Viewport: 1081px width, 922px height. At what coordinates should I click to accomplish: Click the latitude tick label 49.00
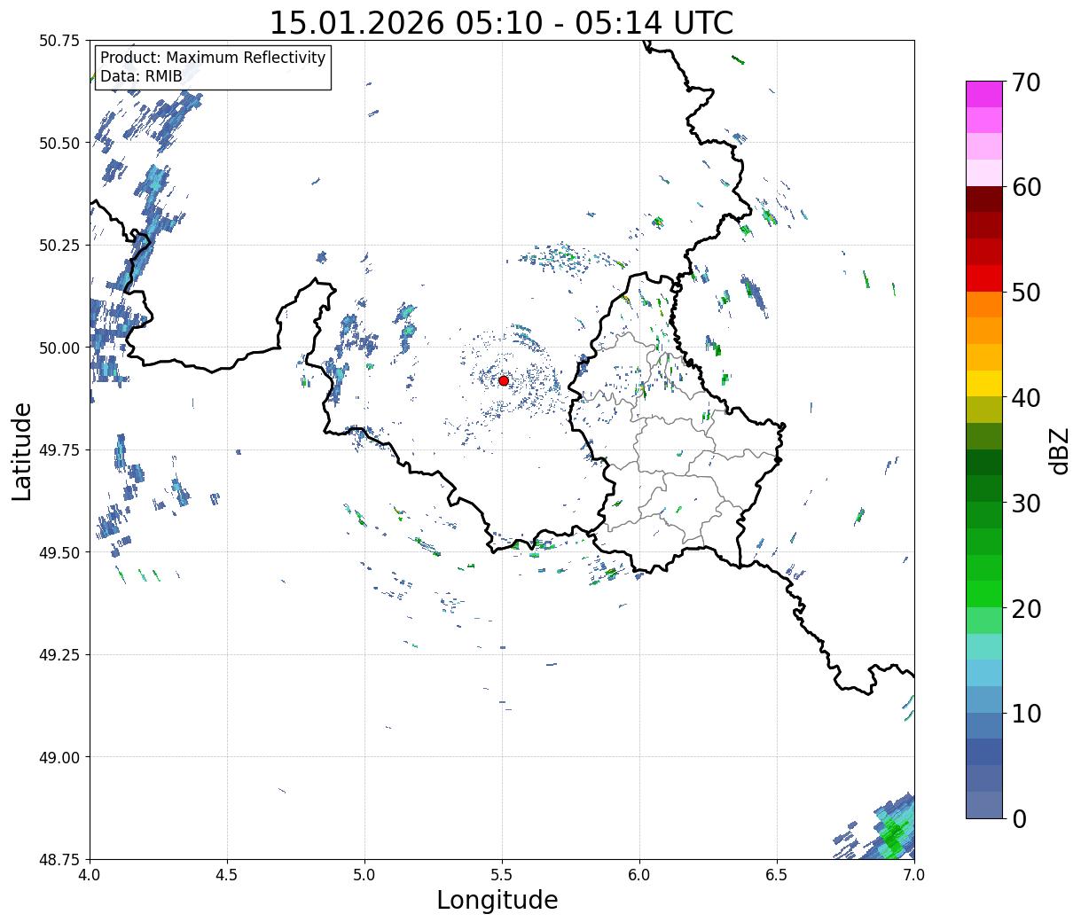pyautogui.click(x=59, y=757)
